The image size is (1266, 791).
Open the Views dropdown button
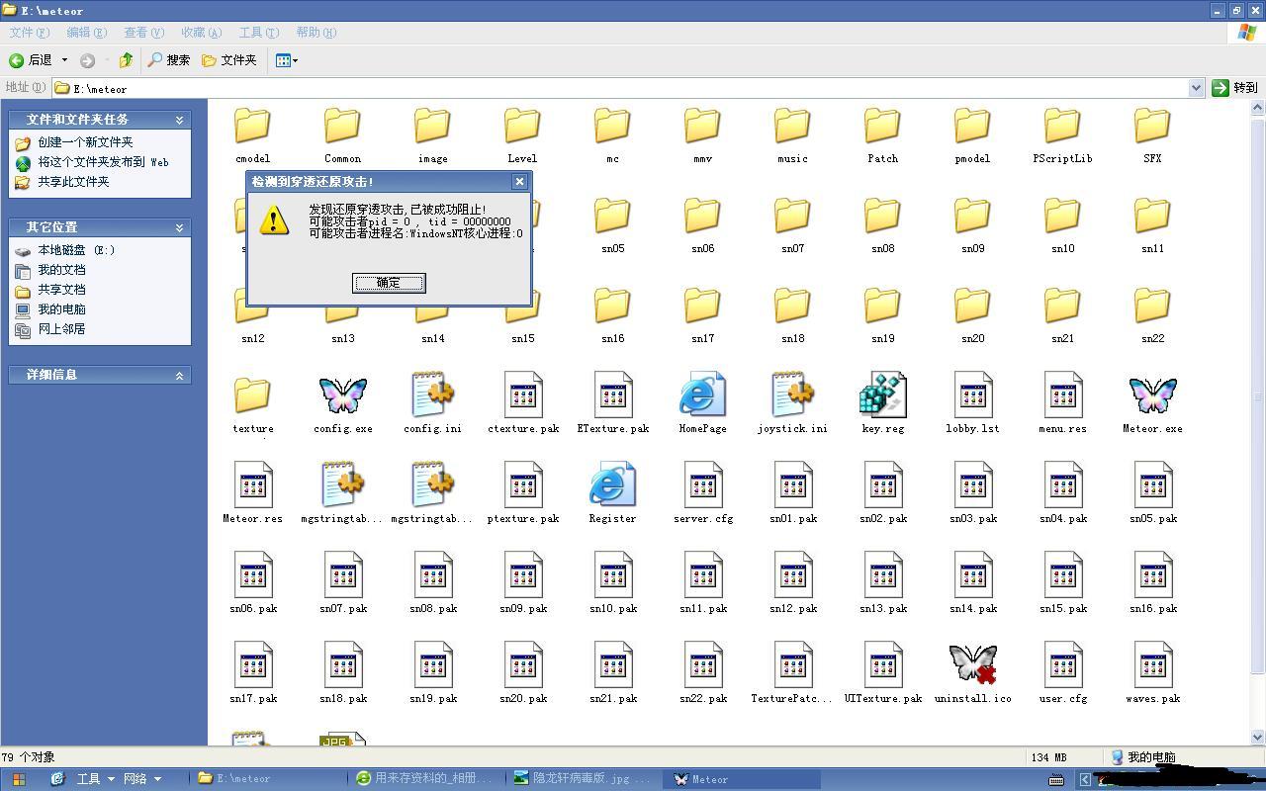tap(286, 60)
